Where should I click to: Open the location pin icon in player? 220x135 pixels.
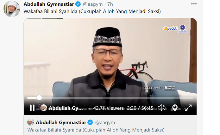tap(175, 108)
